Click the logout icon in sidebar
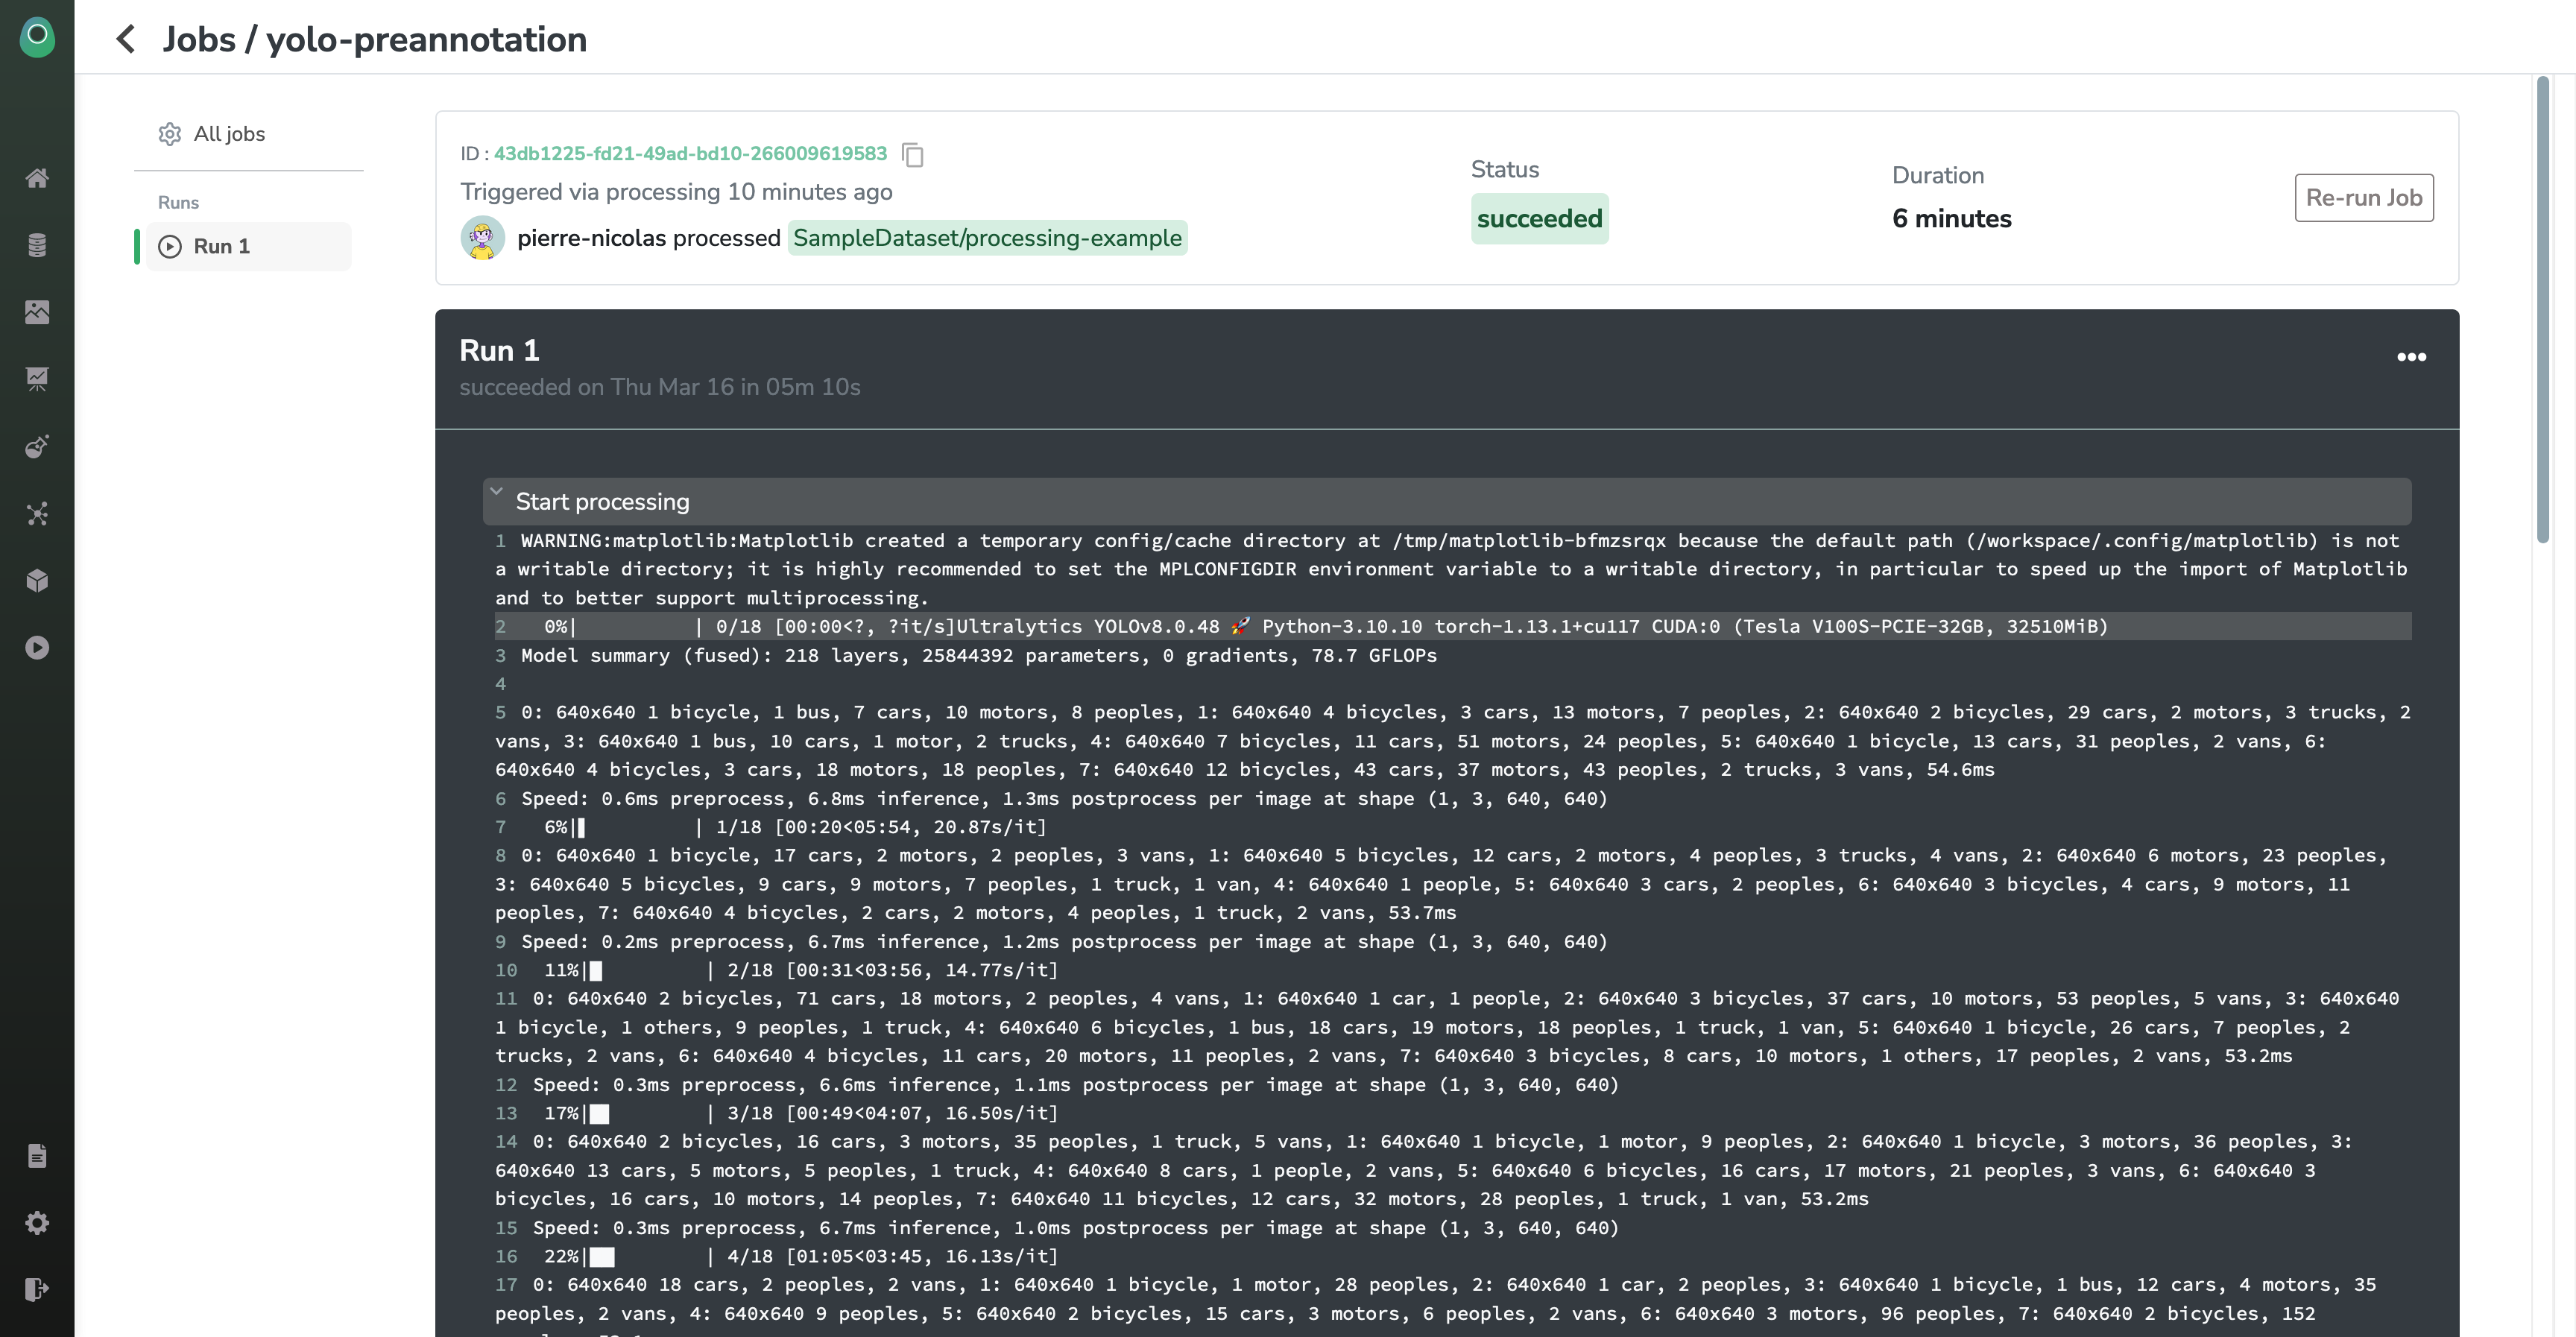This screenshot has height=1337, width=2576. (x=37, y=1289)
